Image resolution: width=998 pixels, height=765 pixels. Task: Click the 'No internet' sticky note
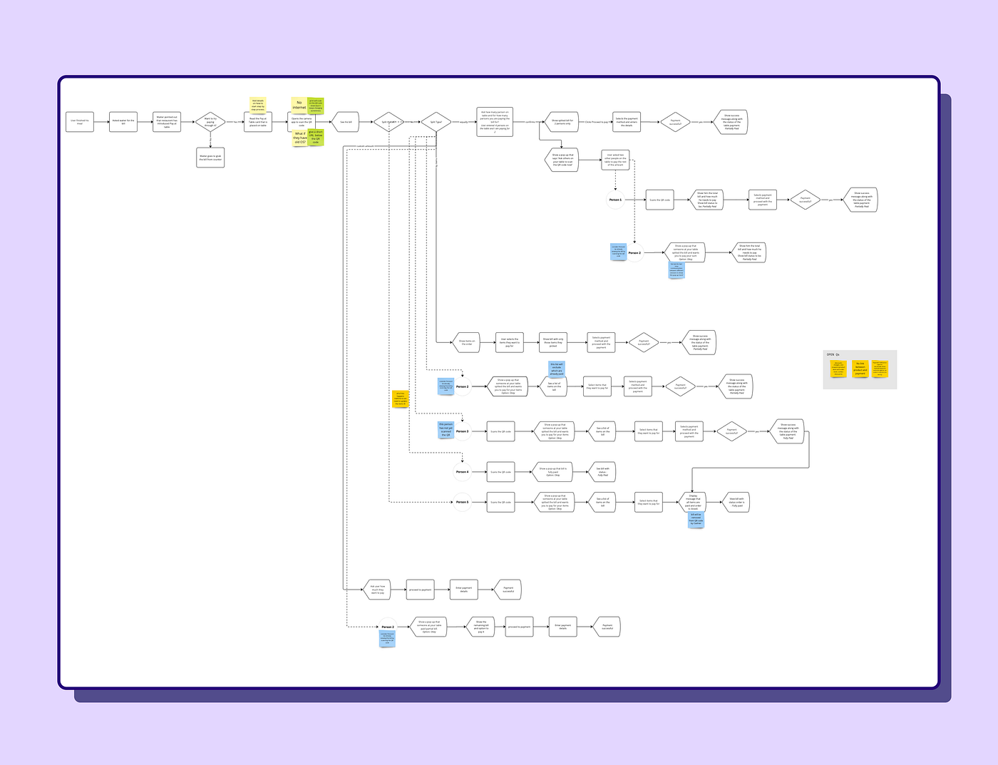point(299,105)
